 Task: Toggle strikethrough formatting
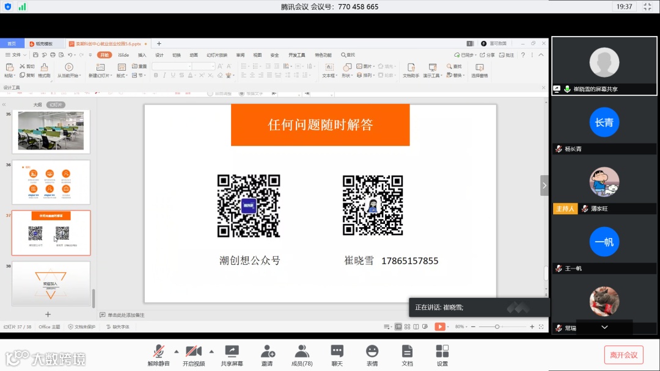(x=182, y=75)
